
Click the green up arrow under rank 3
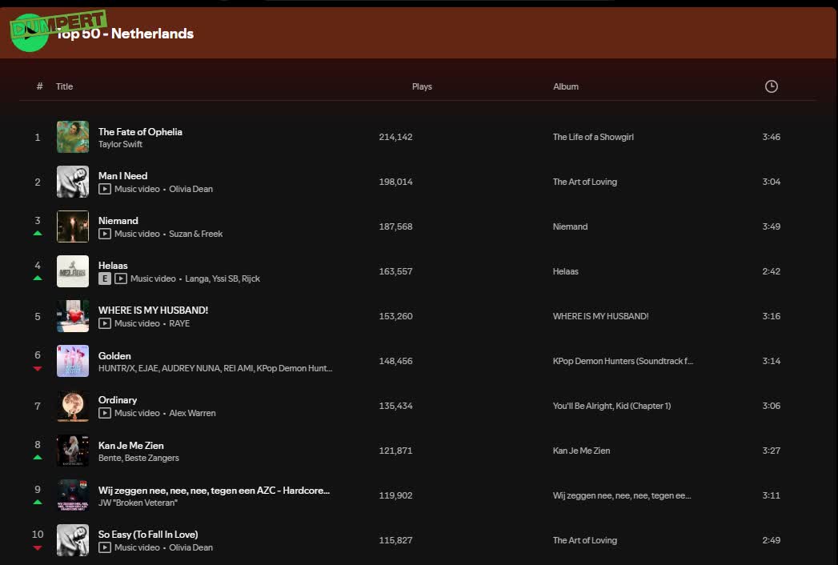coord(38,233)
